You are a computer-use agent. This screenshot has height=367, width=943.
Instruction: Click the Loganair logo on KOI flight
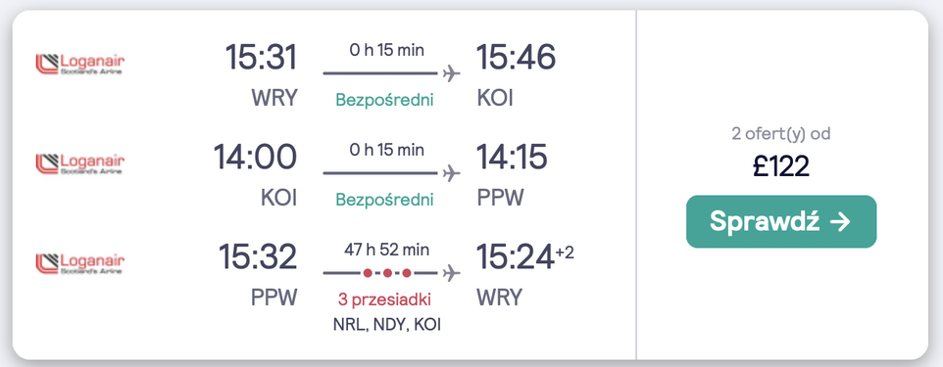80,164
